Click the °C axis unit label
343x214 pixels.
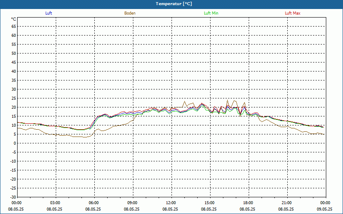tap(14, 19)
